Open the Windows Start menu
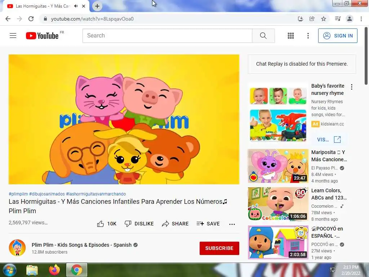 click(9, 270)
